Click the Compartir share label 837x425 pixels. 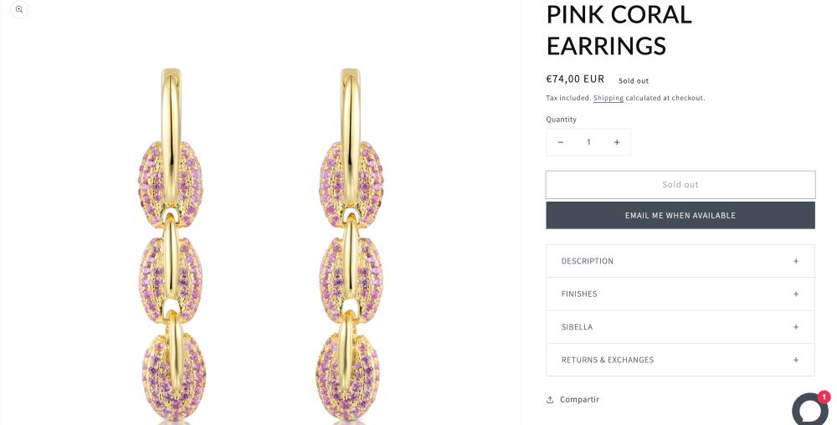579,400
